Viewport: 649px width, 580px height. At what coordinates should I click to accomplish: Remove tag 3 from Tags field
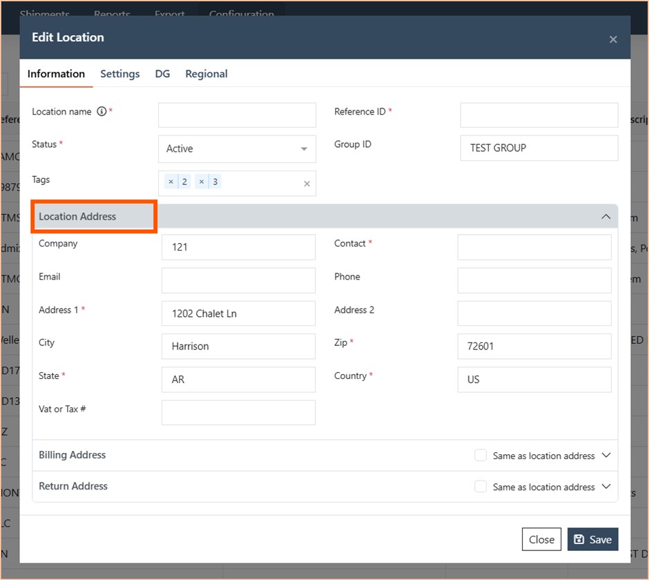[x=202, y=182]
